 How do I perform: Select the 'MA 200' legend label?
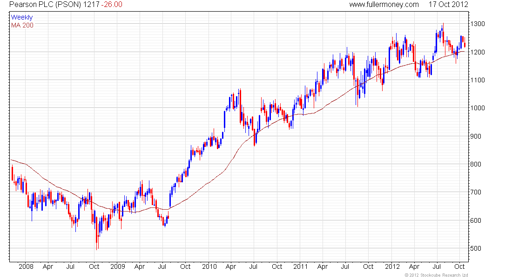tap(22, 25)
